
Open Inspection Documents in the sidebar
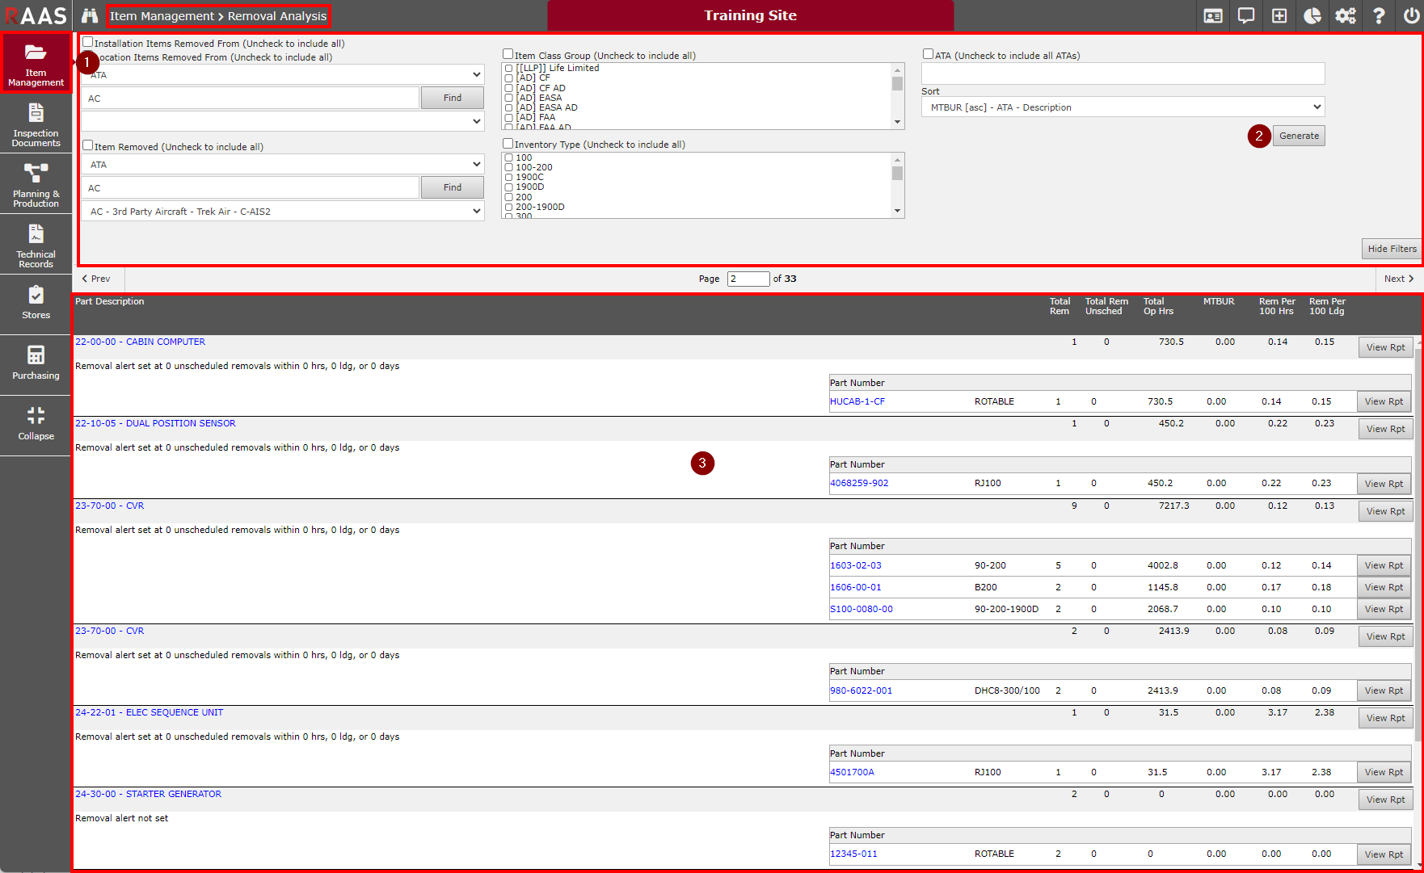(x=36, y=124)
